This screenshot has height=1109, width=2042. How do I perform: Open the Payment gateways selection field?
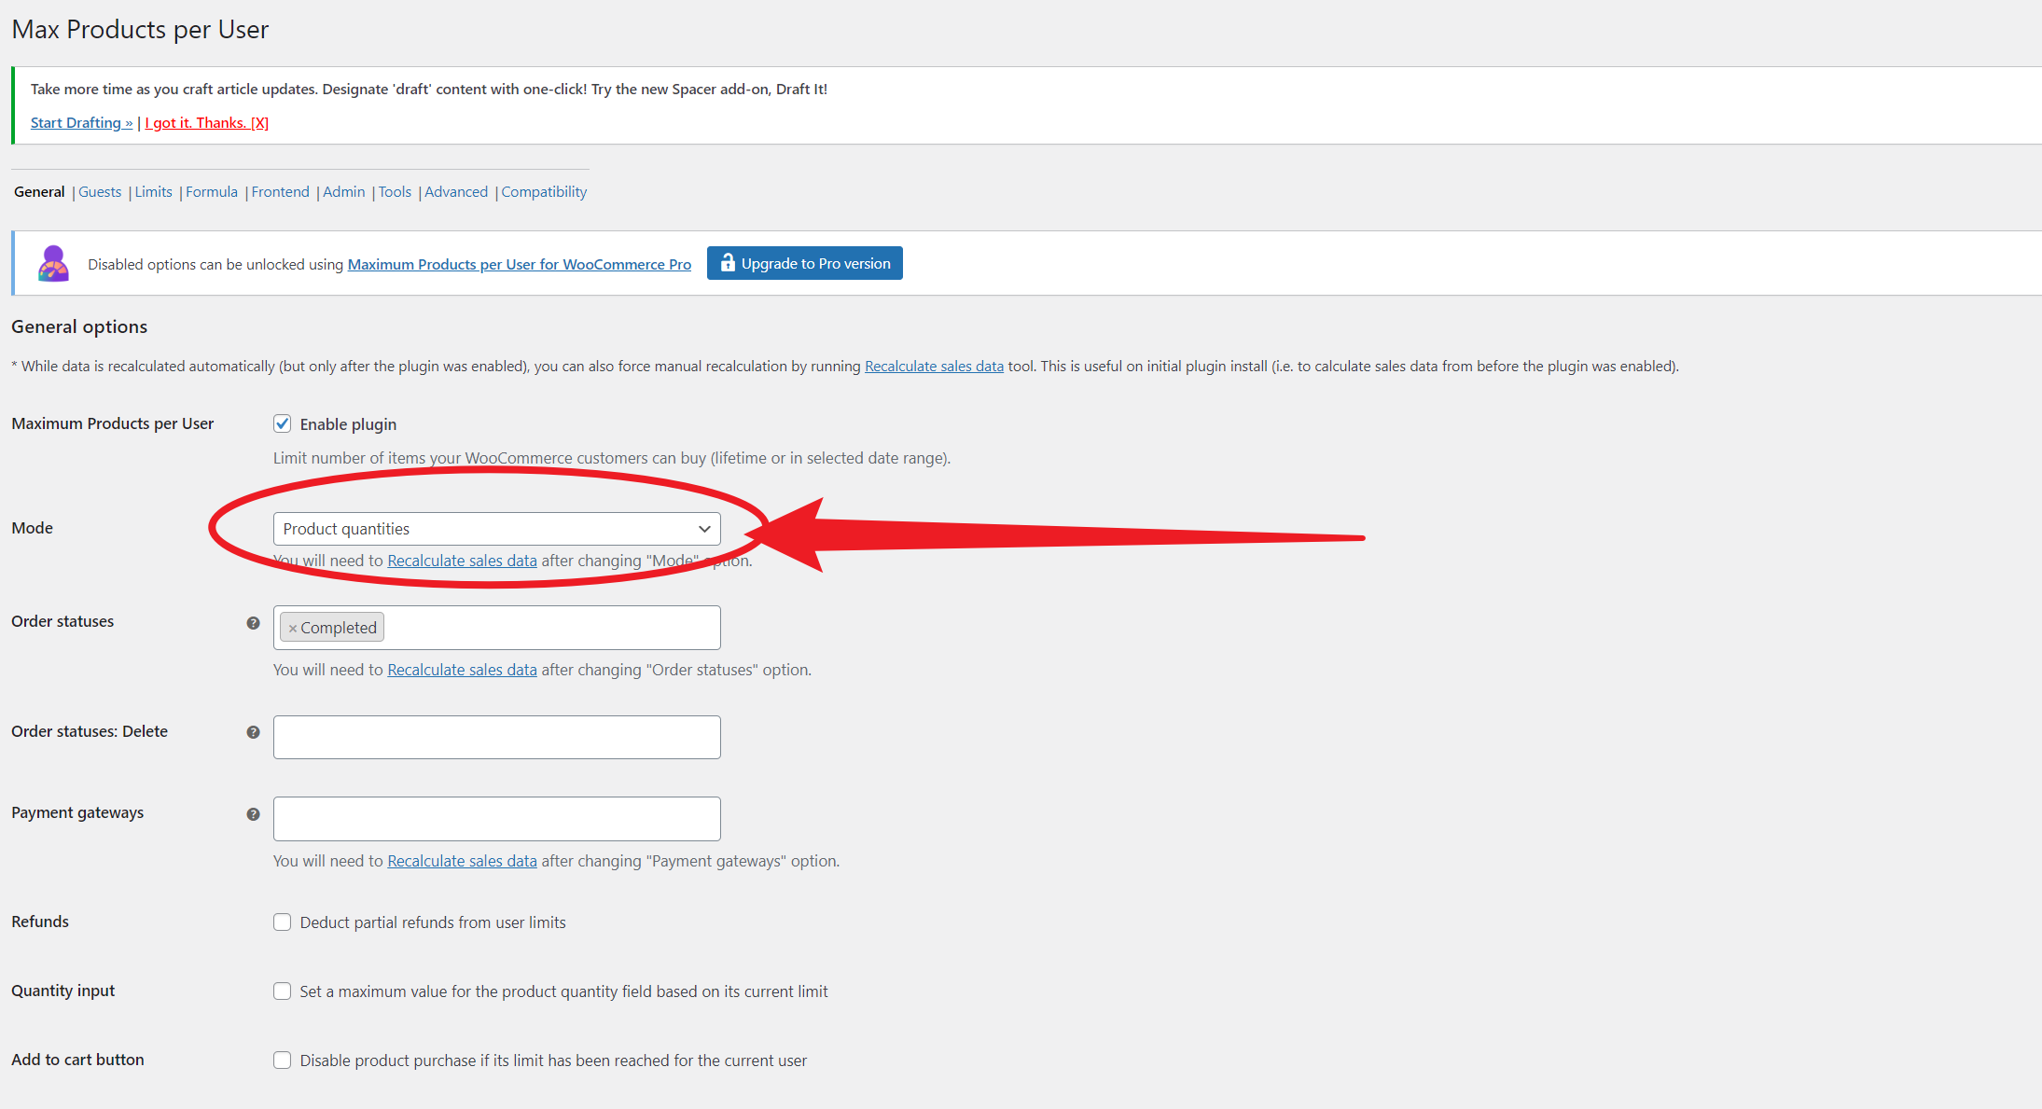496,818
